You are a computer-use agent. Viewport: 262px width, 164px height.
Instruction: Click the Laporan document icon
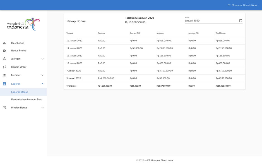tap(4, 84)
